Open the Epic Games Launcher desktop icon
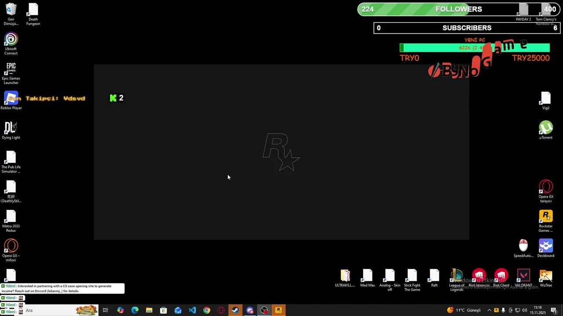 (11, 73)
